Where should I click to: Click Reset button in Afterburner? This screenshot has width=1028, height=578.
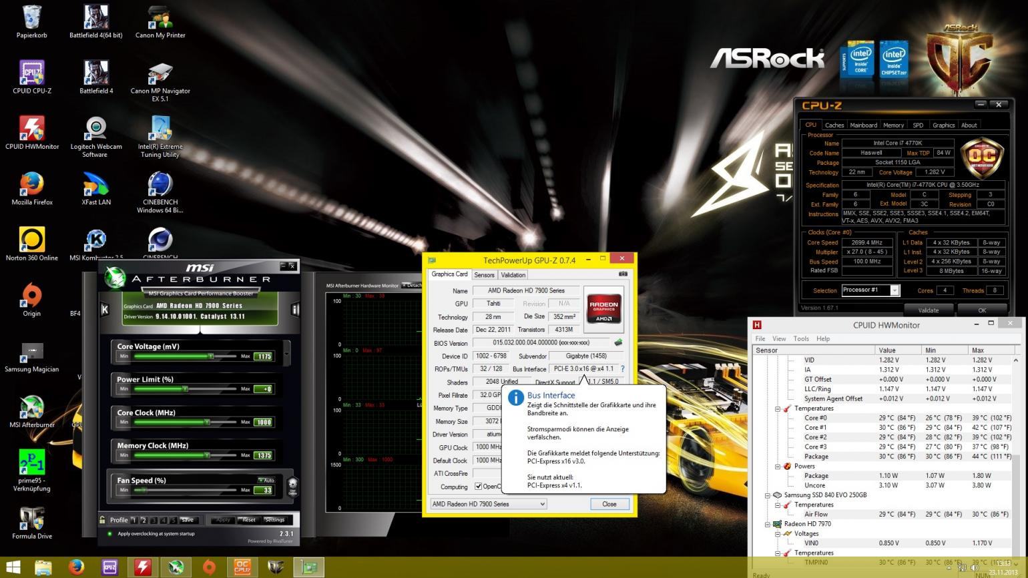click(x=249, y=520)
